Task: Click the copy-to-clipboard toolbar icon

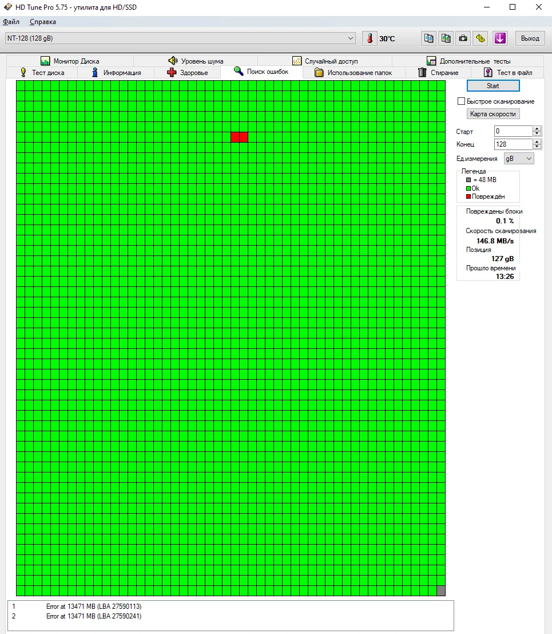Action: coord(428,38)
